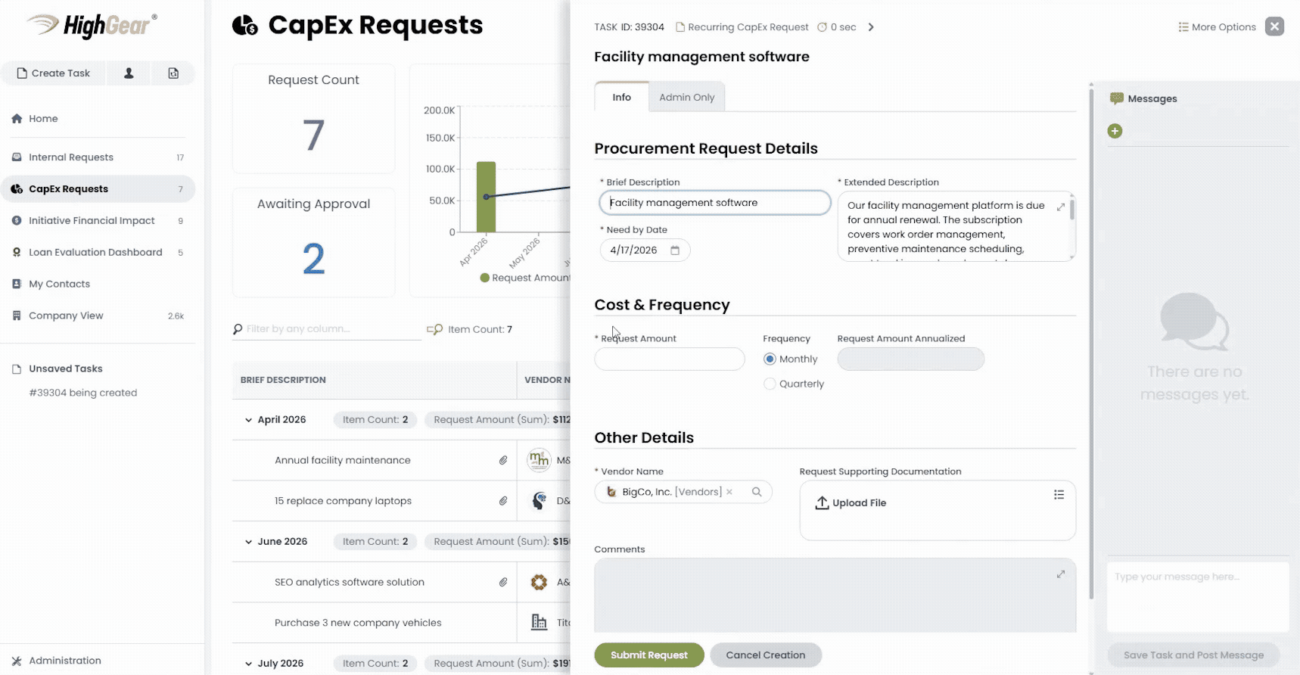This screenshot has height=675, width=1300.
Task: Select the Quarterly frequency option
Action: click(770, 384)
